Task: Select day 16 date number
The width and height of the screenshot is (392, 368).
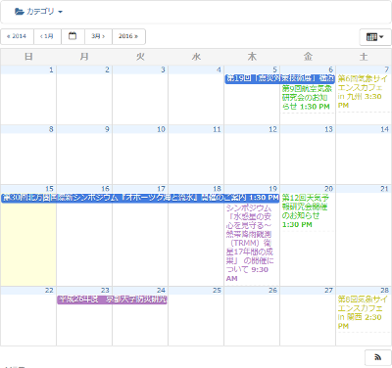Action: point(105,189)
